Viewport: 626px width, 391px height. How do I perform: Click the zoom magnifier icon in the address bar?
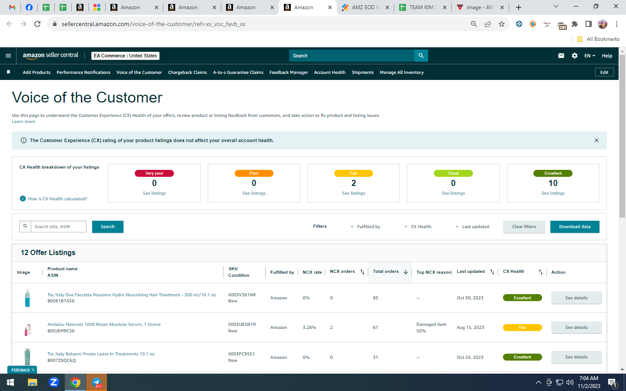pos(474,24)
